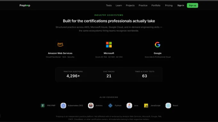
Task: Click the 4,296+ practice questions value
Action: click(x=73, y=76)
